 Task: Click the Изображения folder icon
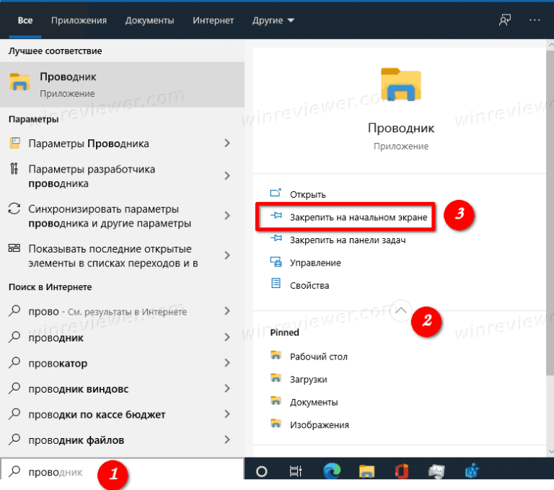(276, 423)
